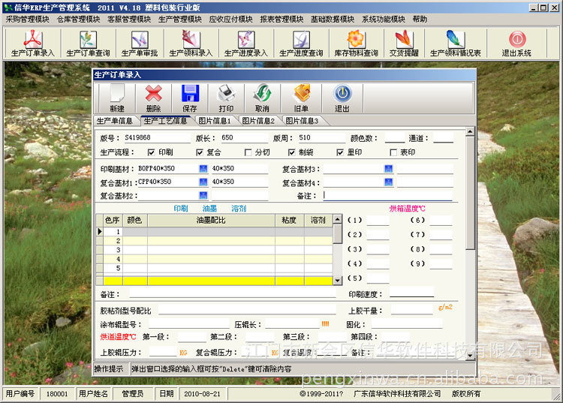Viewport: 563px width, 403px height.
Task: Open 生产订单录入 from main toolbar
Action: (33, 44)
